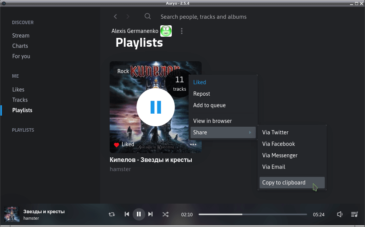Open Tracks in the sidebar
This screenshot has width=365, height=227.
20,100
